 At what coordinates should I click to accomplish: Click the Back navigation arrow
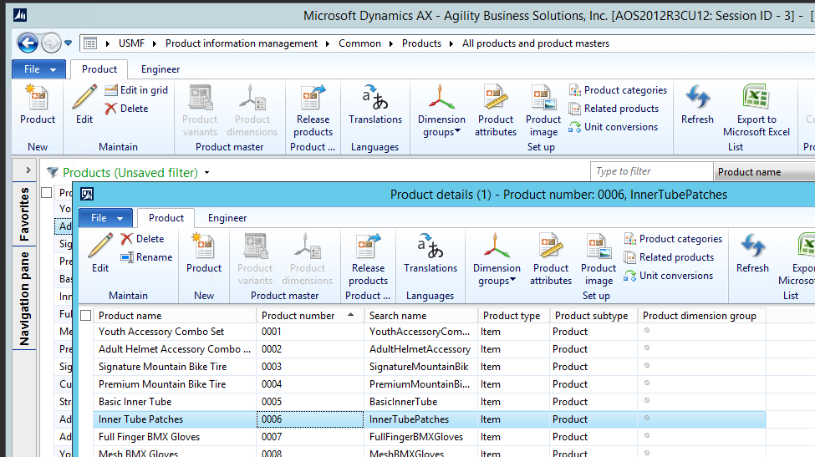coord(28,43)
